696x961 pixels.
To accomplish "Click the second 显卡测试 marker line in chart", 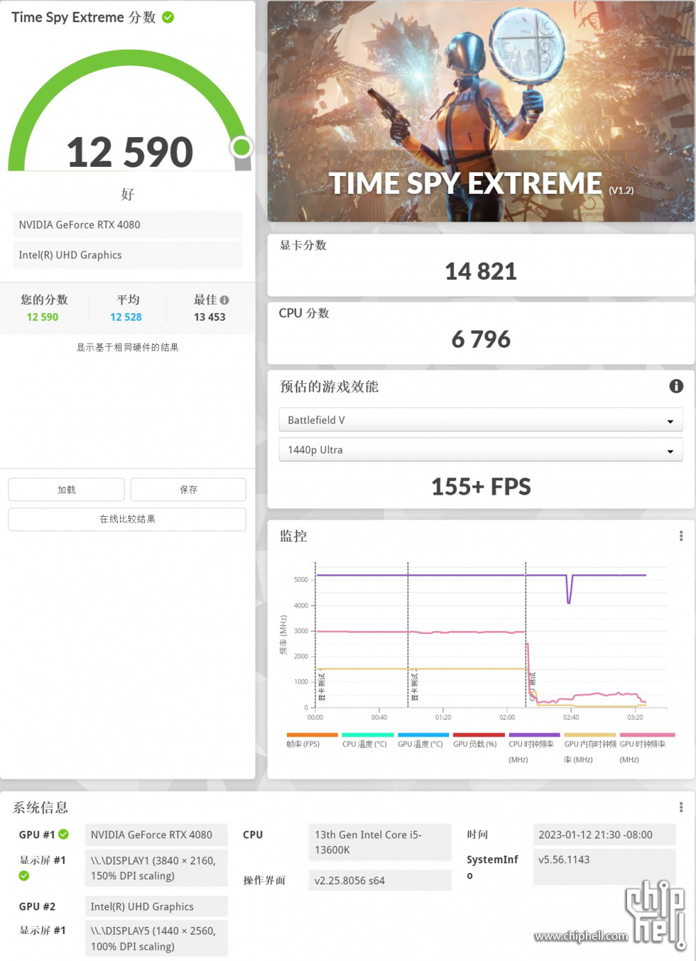I will click(x=408, y=635).
